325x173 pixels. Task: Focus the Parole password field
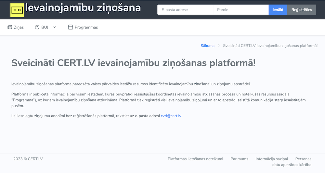click(240, 10)
